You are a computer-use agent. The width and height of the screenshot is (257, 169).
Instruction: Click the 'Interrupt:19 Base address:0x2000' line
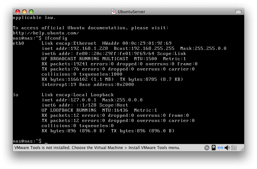click(x=88, y=84)
